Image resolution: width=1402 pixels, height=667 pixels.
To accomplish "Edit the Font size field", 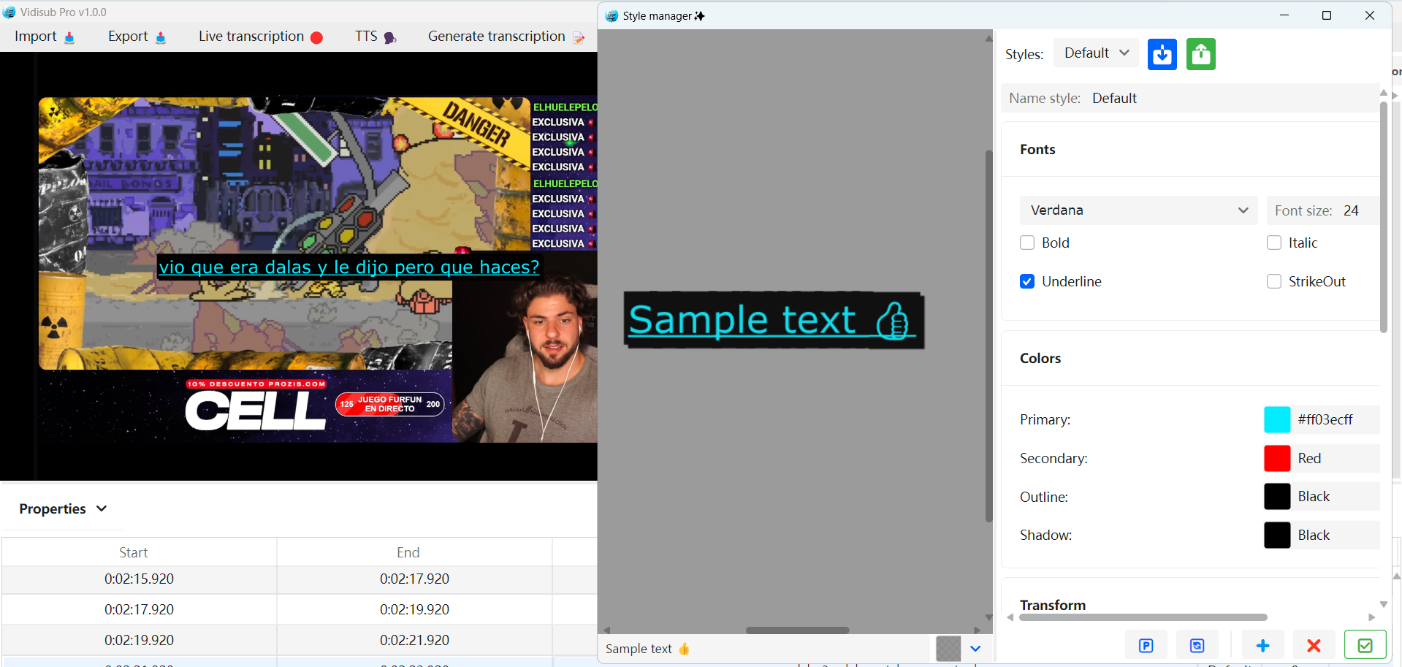I will point(1324,210).
